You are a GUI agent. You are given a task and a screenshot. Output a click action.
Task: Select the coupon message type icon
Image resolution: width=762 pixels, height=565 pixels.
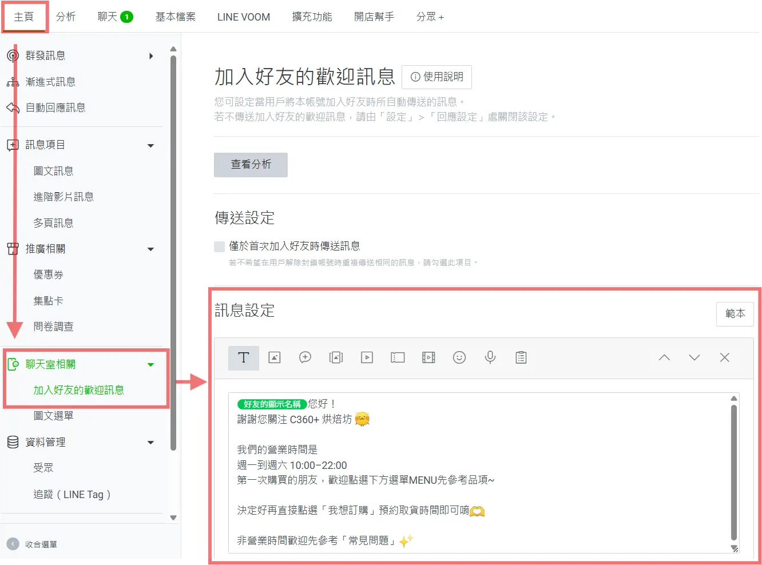coord(398,358)
